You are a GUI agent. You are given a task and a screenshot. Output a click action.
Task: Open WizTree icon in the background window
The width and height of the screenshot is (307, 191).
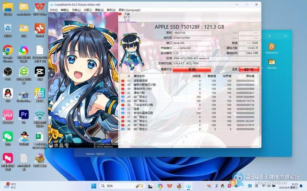tap(272, 64)
